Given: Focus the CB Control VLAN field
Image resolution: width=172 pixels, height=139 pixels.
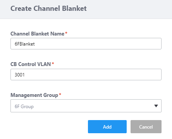Looking at the screenshot, I should (x=86, y=75).
